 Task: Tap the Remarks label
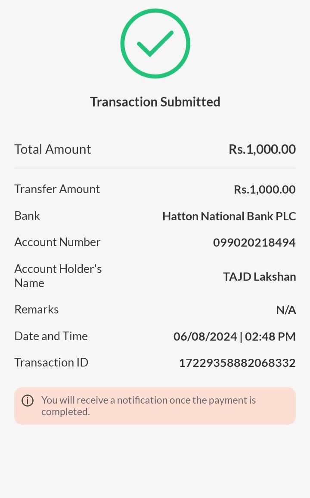pyautogui.click(x=37, y=309)
